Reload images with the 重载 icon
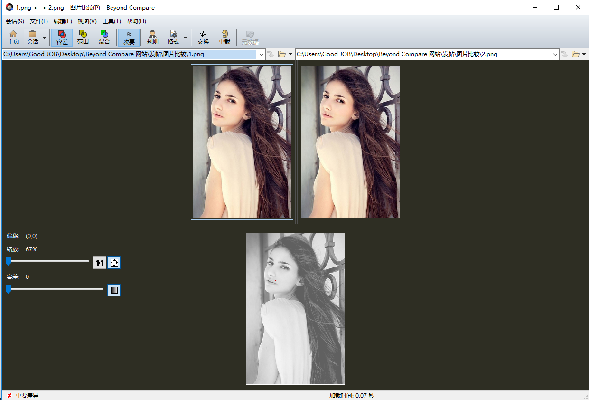 point(224,37)
